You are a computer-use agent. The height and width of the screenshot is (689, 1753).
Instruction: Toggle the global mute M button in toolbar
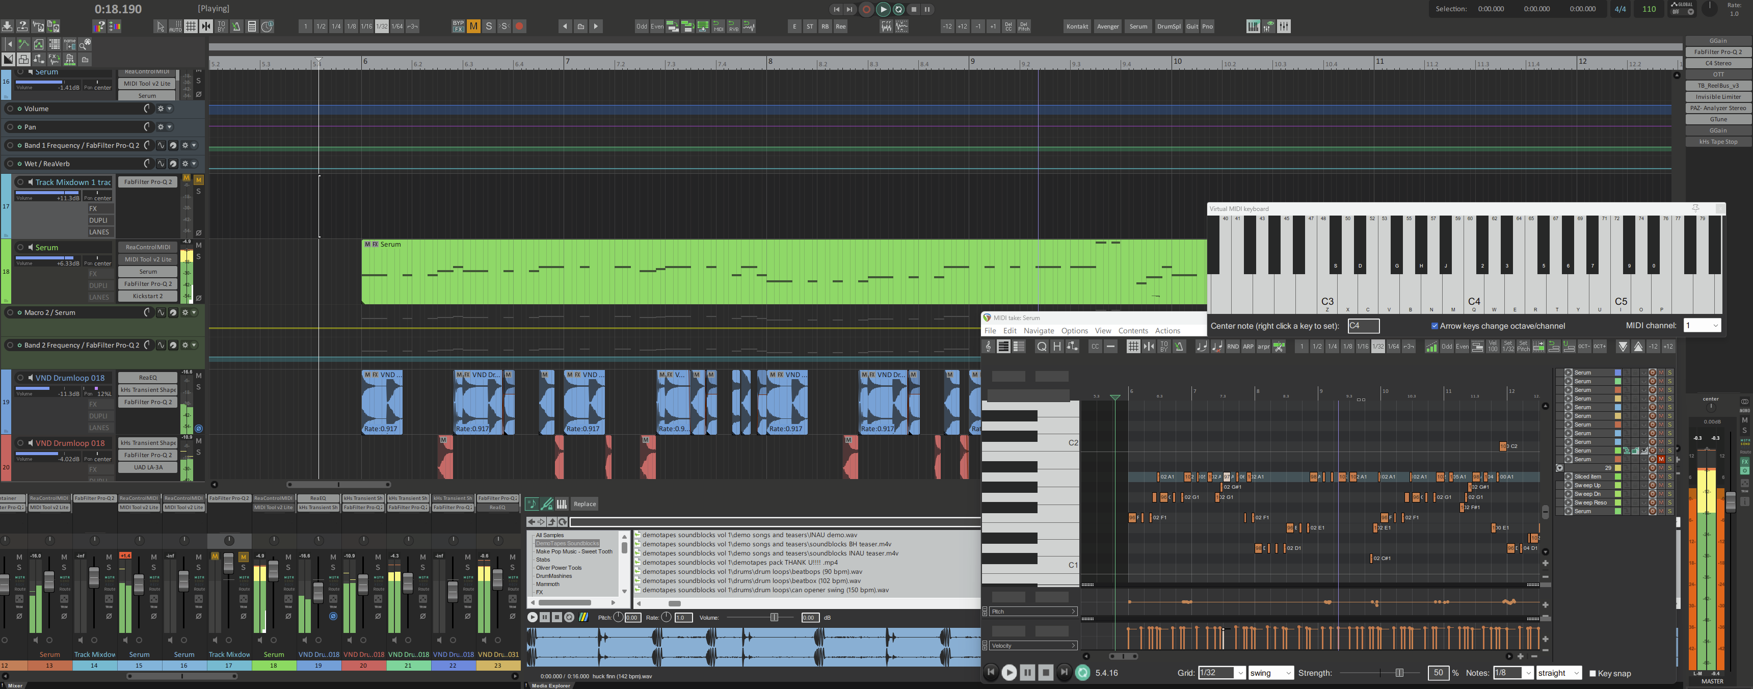click(473, 26)
